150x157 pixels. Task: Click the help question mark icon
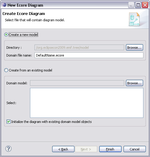pos(8,149)
